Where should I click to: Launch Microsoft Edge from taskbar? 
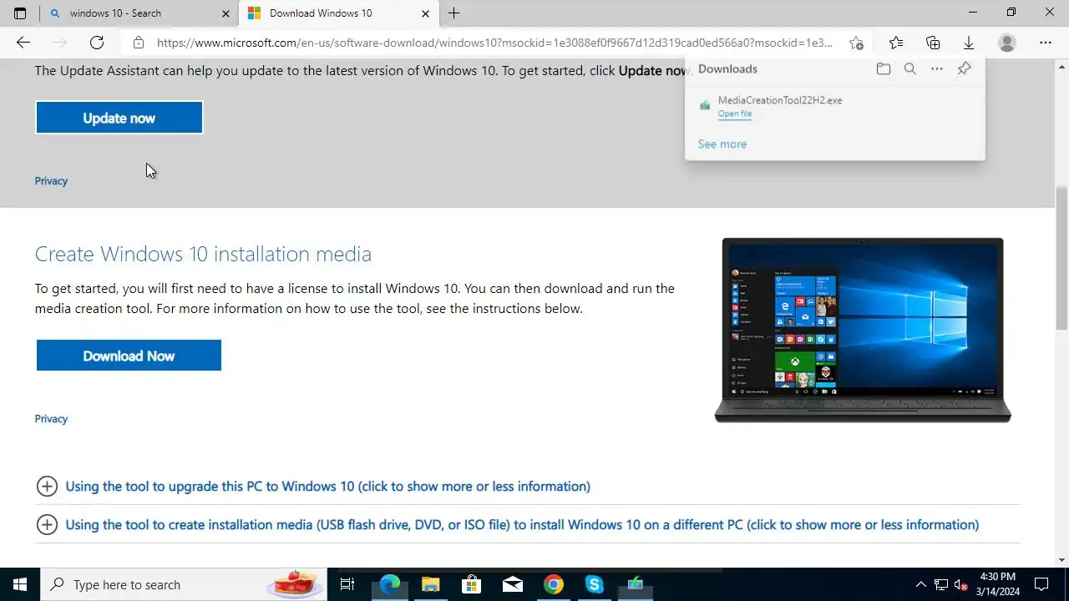[x=389, y=584]
